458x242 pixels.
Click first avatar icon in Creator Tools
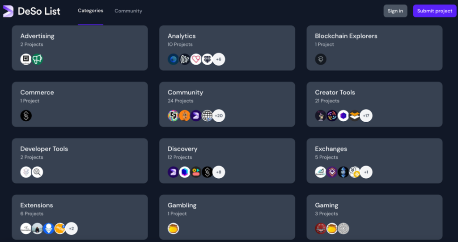pyautogui.click(x=321, y=115)
